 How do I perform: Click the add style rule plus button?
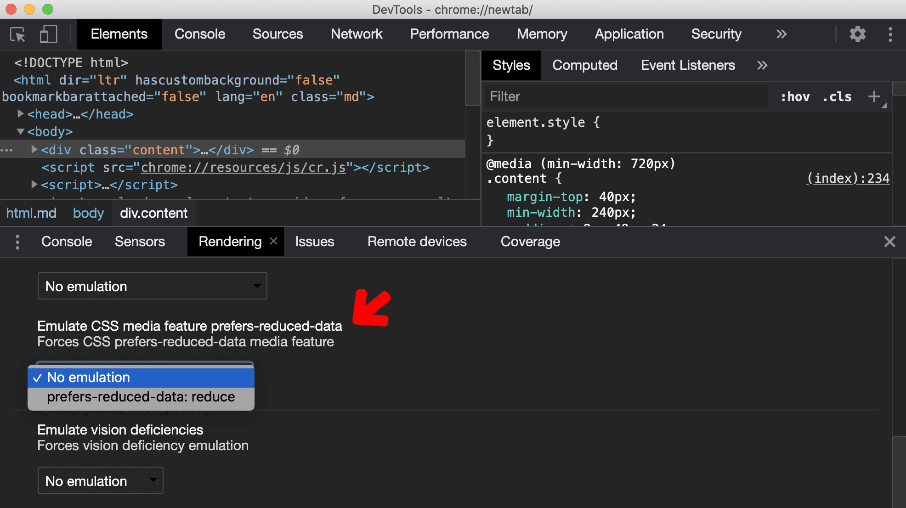(874, 96)
